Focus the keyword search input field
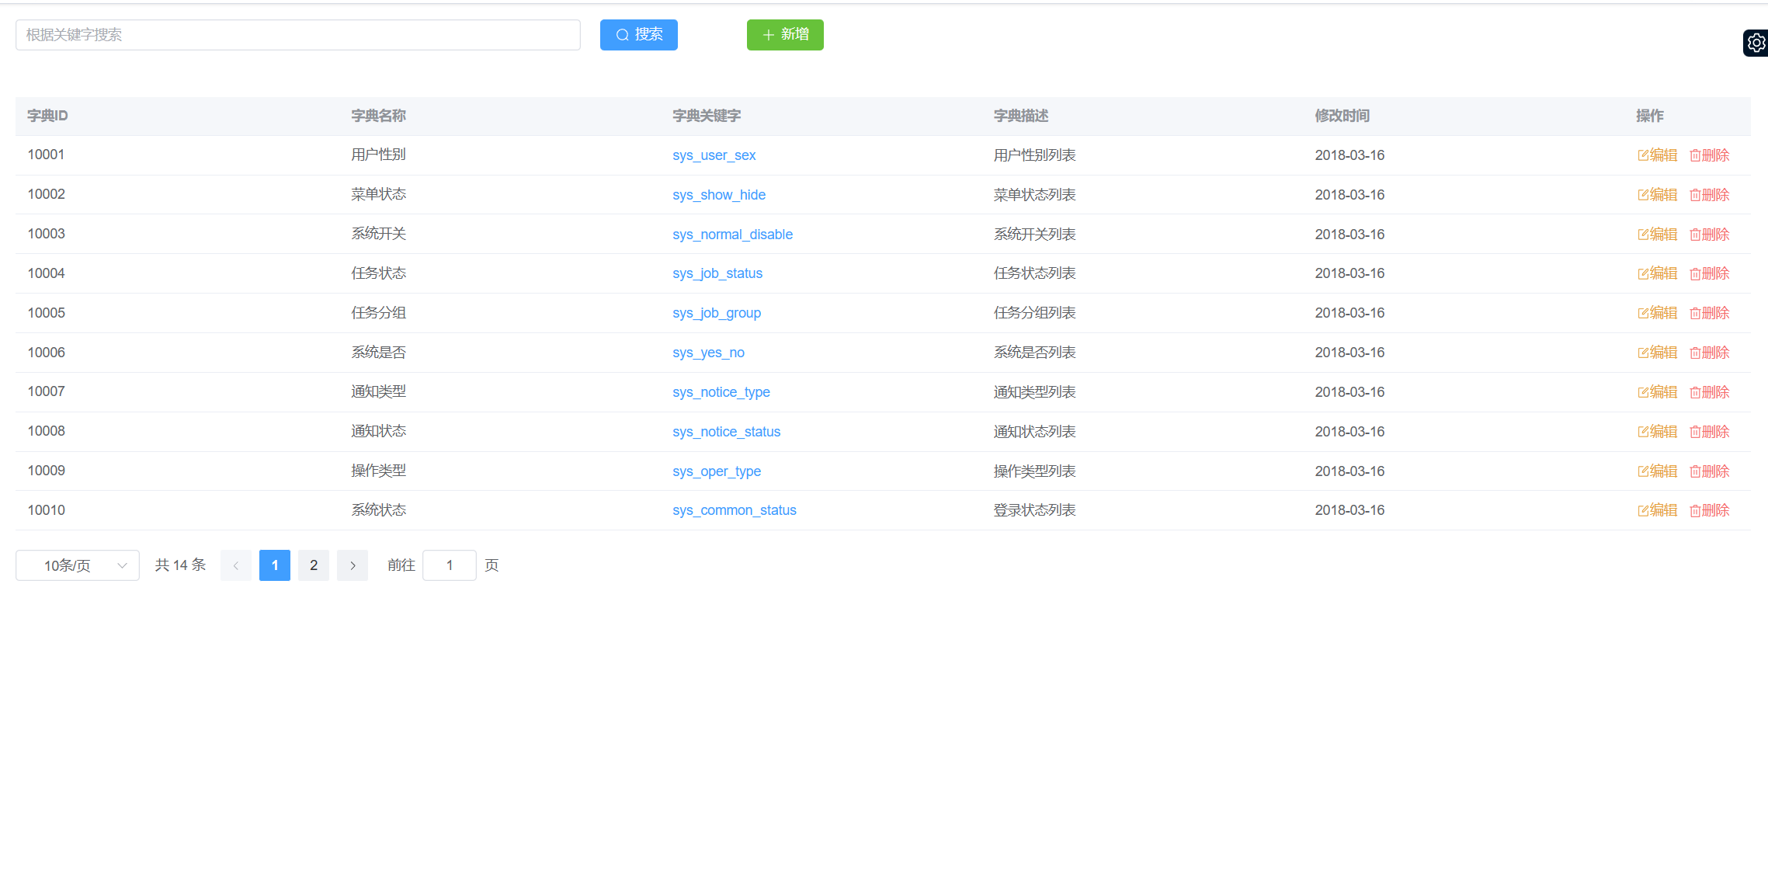This screenshot has height=883, width=1768. pos(298,35)
